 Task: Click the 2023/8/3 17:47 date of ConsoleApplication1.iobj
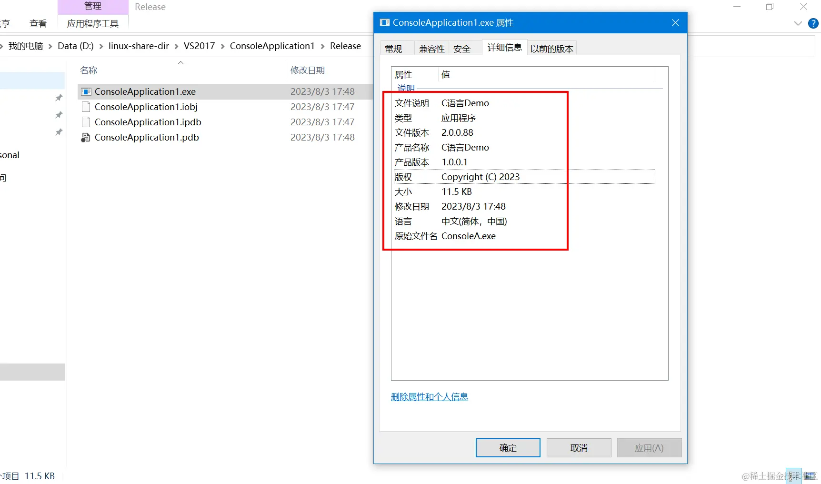pyautogui.click(x=322, y=107)
